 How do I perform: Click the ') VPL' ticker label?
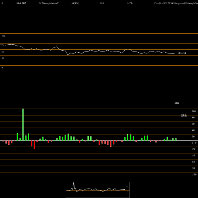(130, 3)
